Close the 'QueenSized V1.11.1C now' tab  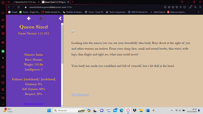tap(39, 2)
